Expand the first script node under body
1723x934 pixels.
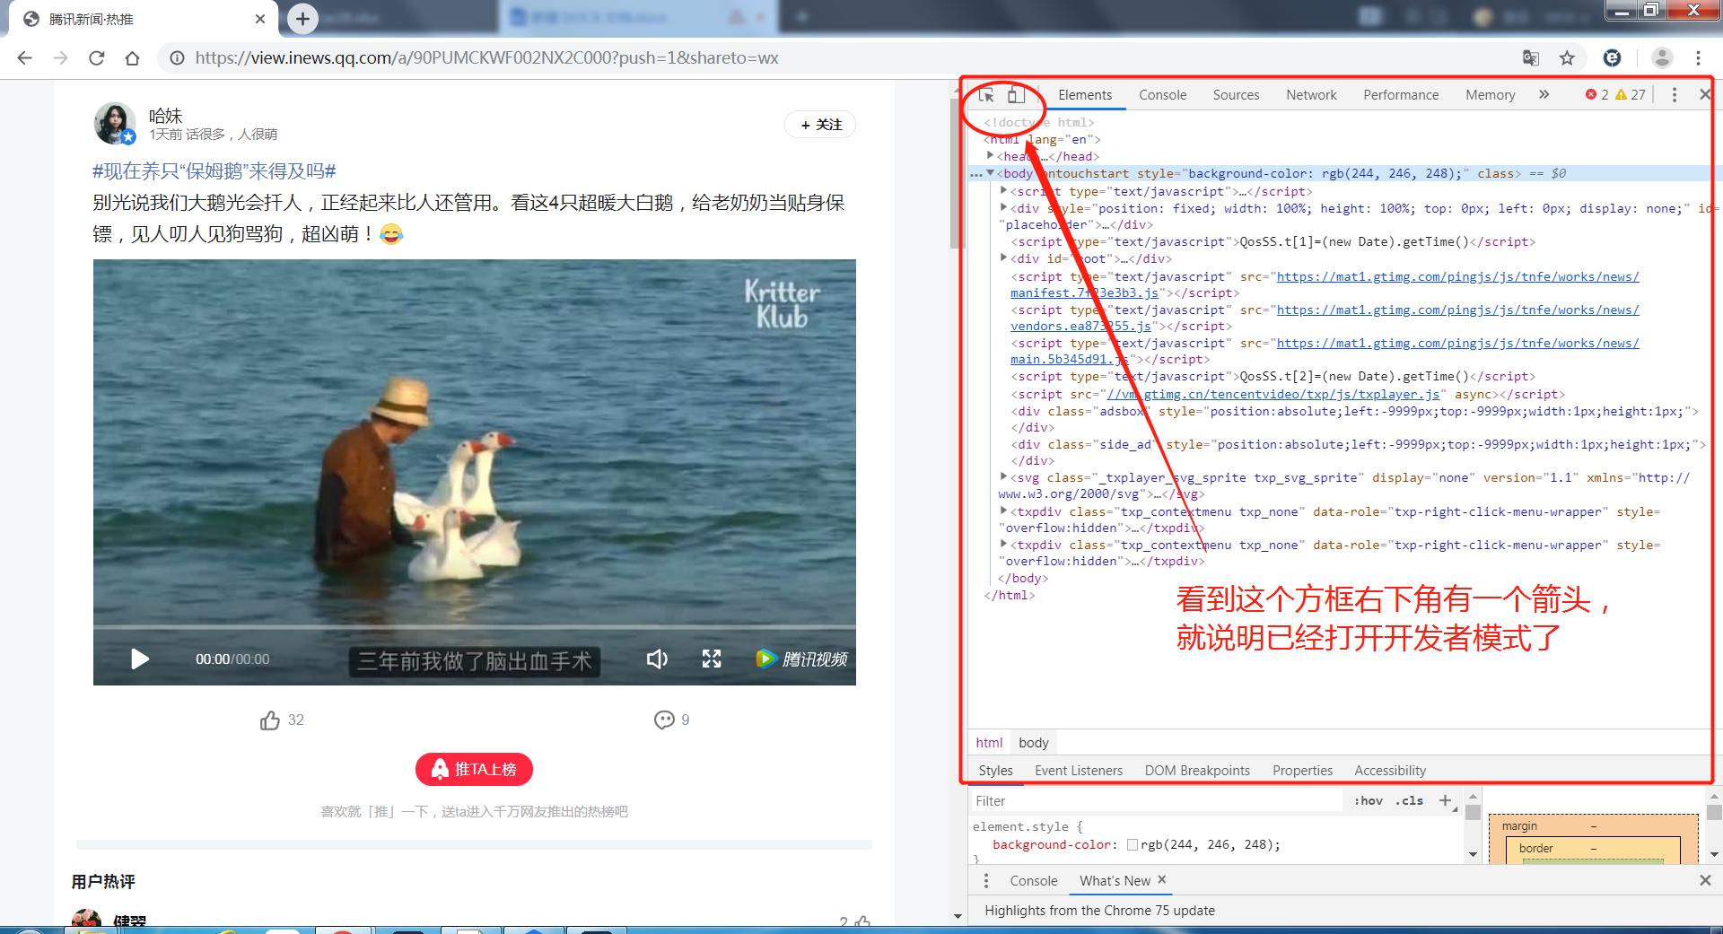[1004, 191]
